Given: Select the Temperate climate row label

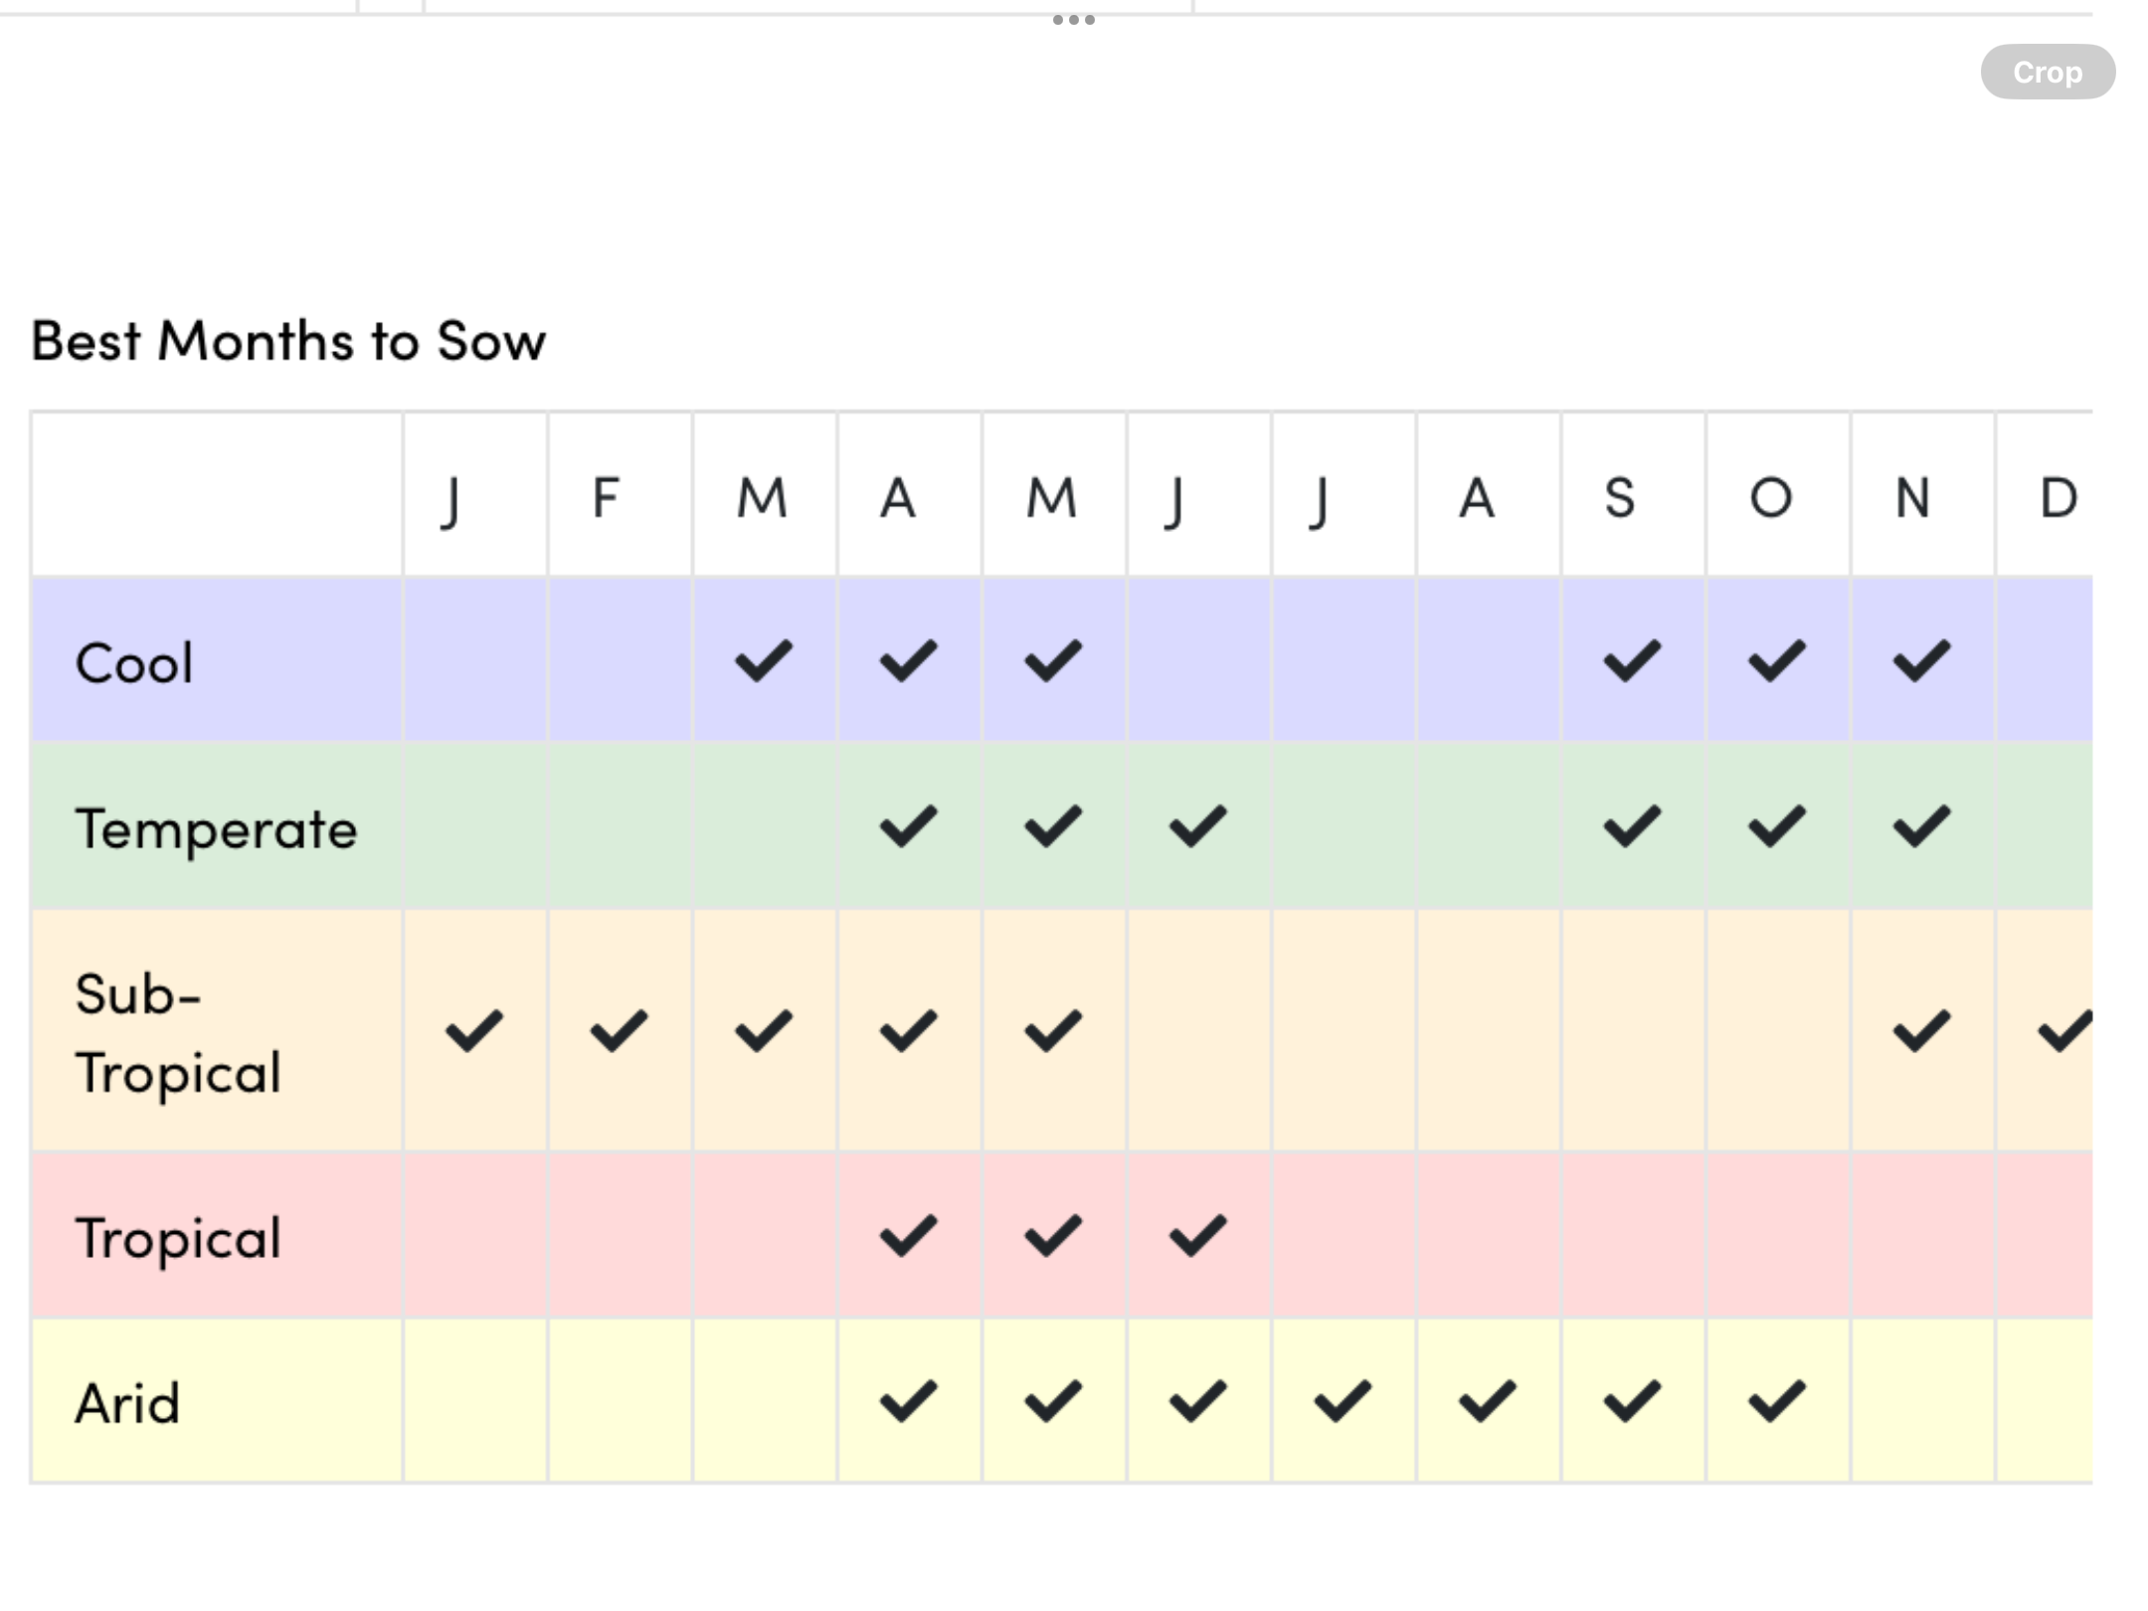Looking at the screenshot, I should tap(216, 828).
